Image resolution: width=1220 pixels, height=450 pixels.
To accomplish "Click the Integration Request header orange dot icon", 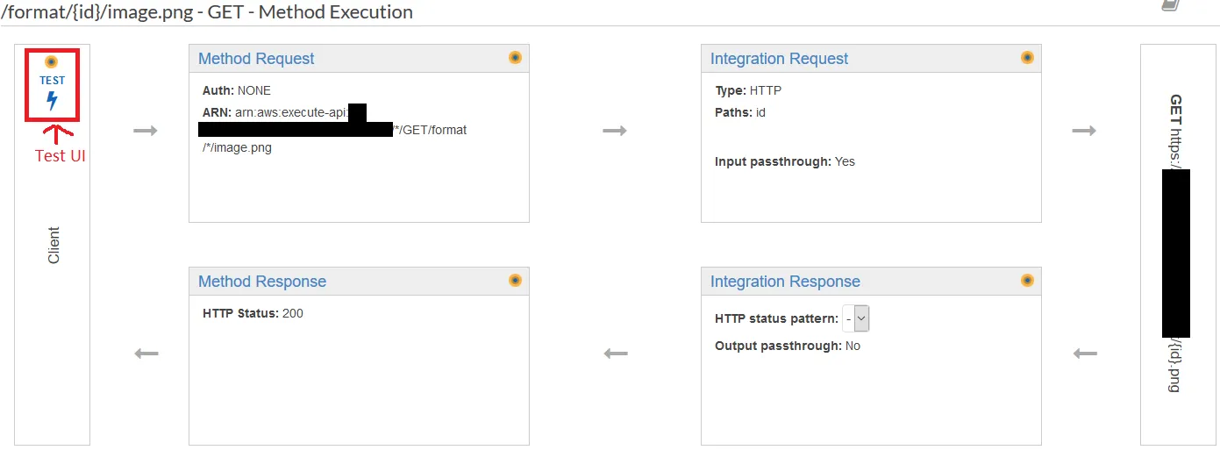I will tap(1027, 58).
